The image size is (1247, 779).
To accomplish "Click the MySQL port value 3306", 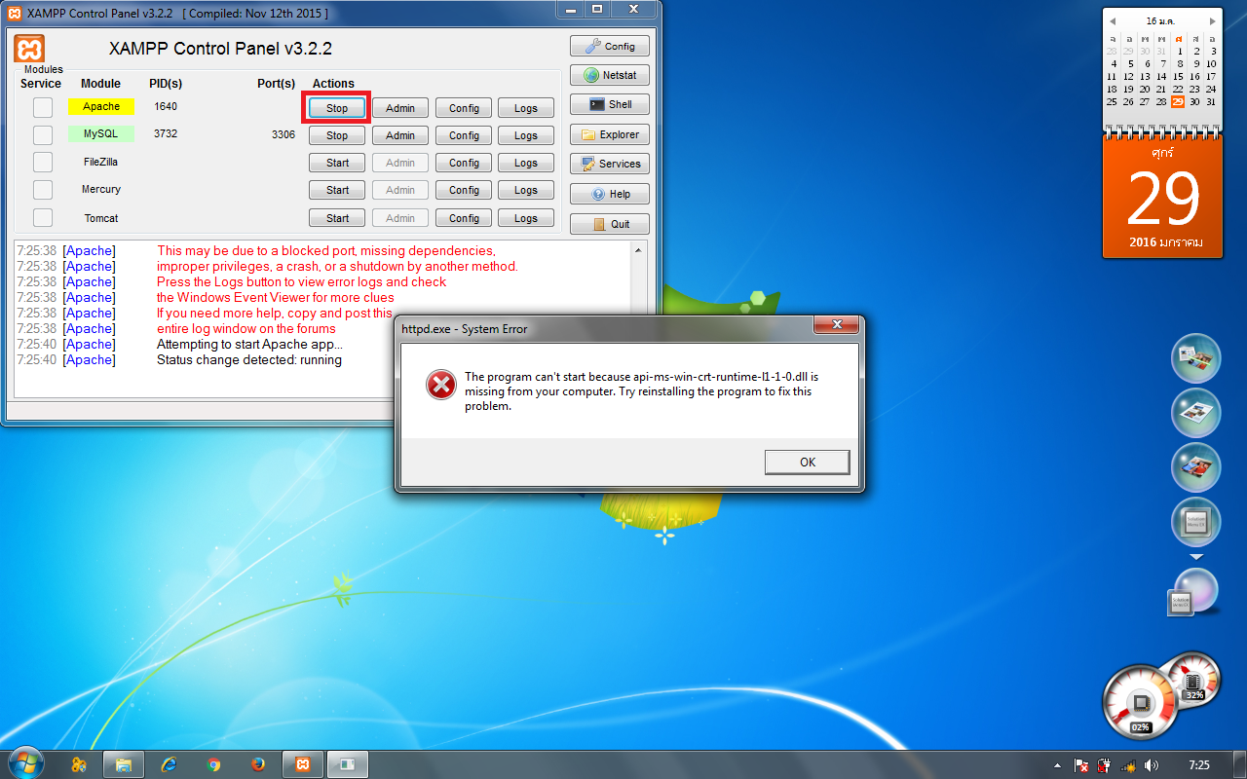I will click(283, 134).
